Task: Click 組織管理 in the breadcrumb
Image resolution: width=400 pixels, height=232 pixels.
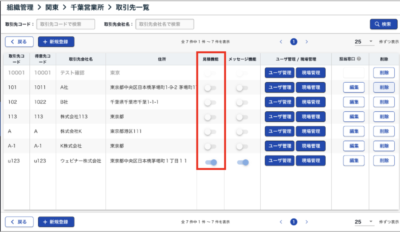Action: (x=20, y=7)
